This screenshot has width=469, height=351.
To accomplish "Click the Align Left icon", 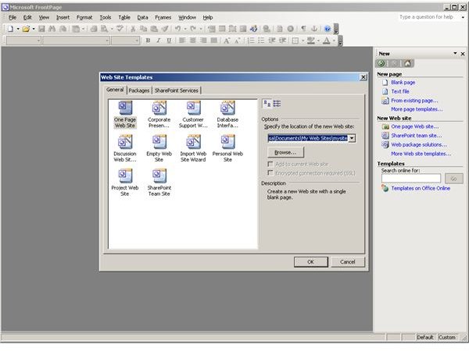I will click(182, 41).
